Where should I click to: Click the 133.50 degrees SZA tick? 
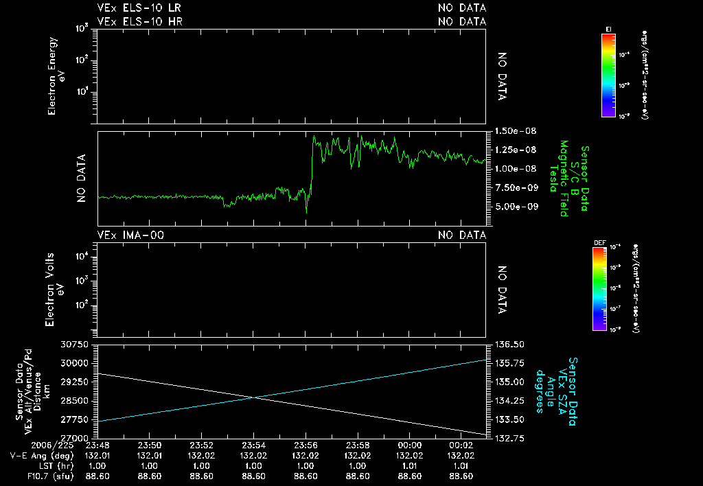(509, 419)
